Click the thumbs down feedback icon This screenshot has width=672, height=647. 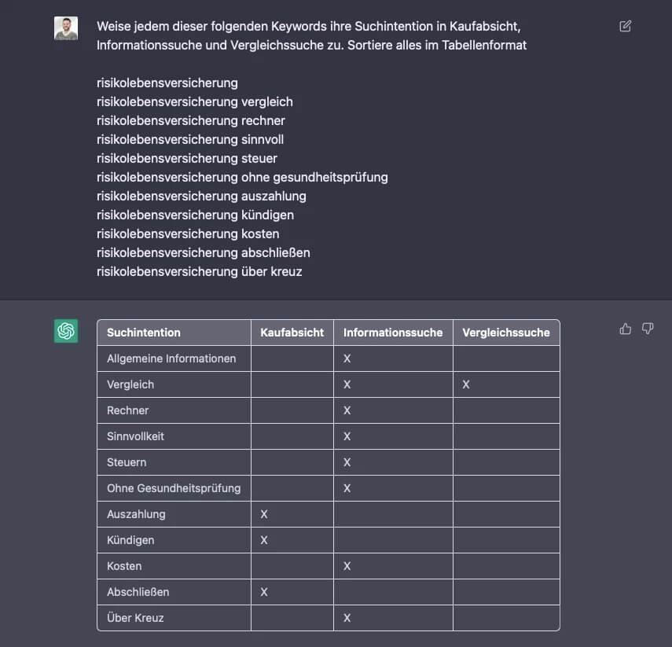648,329
